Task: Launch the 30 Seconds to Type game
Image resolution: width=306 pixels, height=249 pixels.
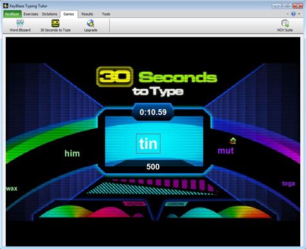Action: tap(56, 25)
